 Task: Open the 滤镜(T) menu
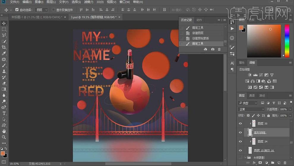(88, 2)
